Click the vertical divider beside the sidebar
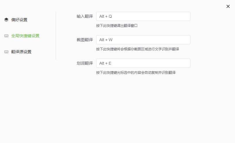Screen dimensions: 235x143 pos(56,36)
